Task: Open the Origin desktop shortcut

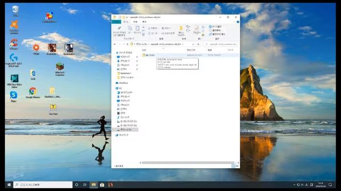Action: pyautogui.click(x=36, y=49)
